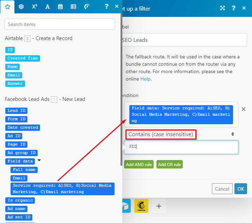Image resolution: width=252 pixels, height=223 pixels.
Task: Switch to the general functions gear tab
Action: 21,7
